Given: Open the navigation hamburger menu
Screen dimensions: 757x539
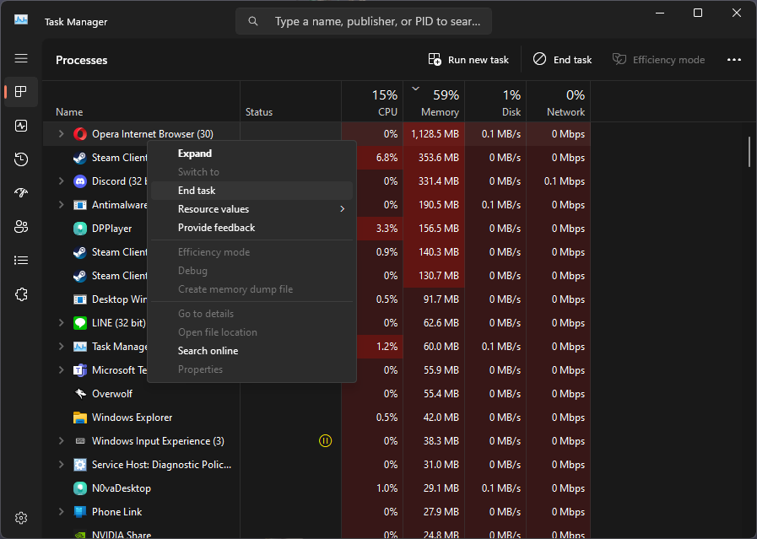Looking at the screenshot, I should coord(21,58).
